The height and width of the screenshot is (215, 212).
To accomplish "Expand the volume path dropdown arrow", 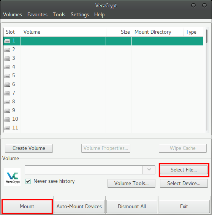I will 149,170.
